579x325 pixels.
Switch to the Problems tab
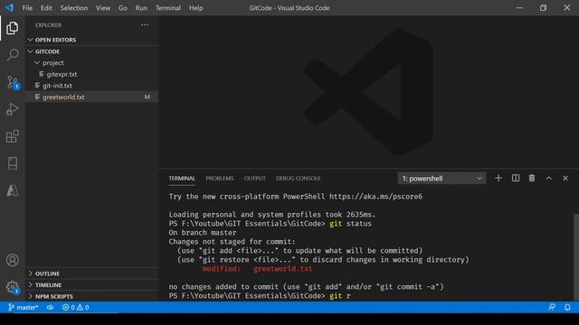(220, 179)
